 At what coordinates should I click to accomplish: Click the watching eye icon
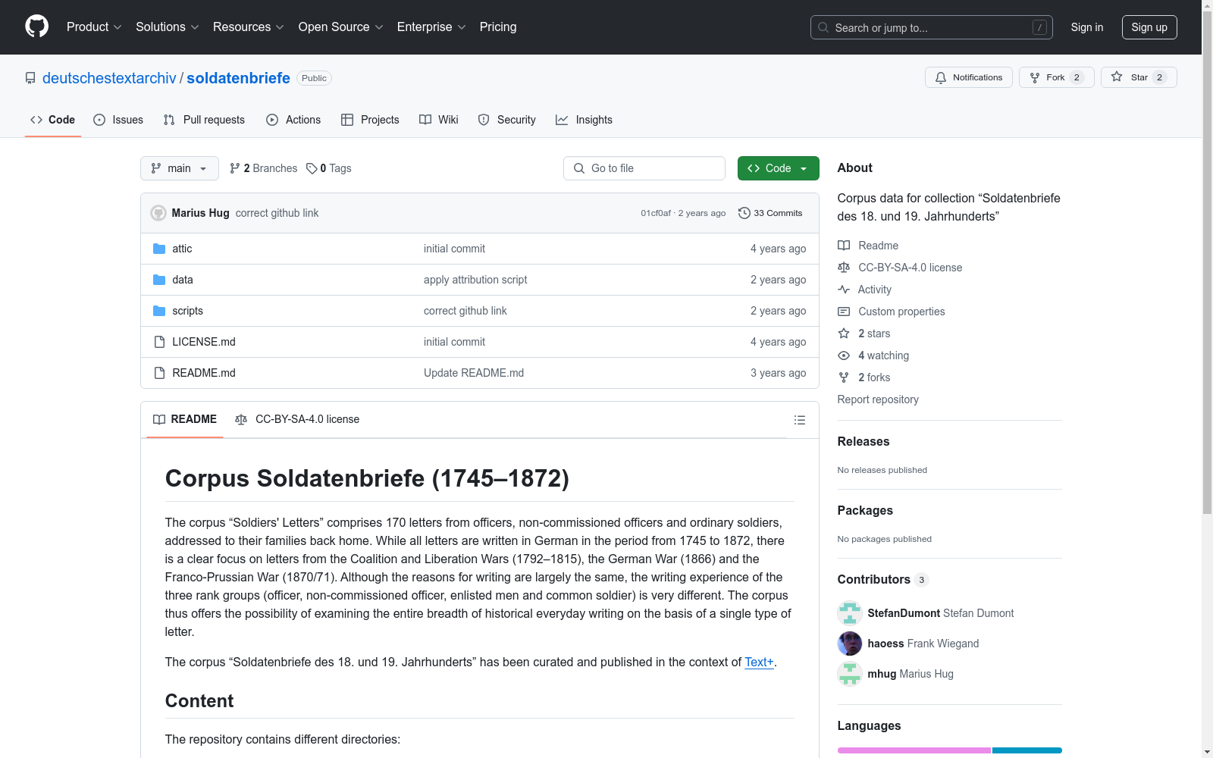[x=844, y=356]
